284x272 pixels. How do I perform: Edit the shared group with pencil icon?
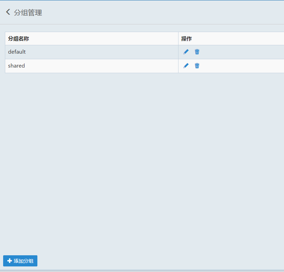click(x=186, y=66)
